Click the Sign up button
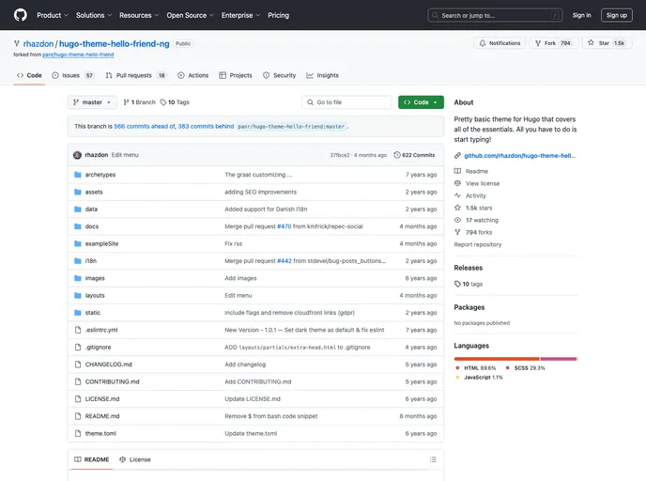 coord(616,15)
